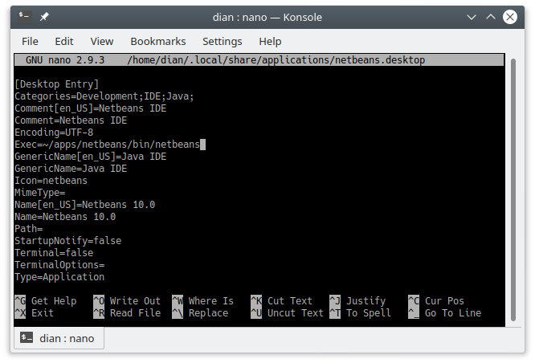Select the 'dian : nano' tab
Viewport: 535px width, 363px height.
[x=59, y=338]
